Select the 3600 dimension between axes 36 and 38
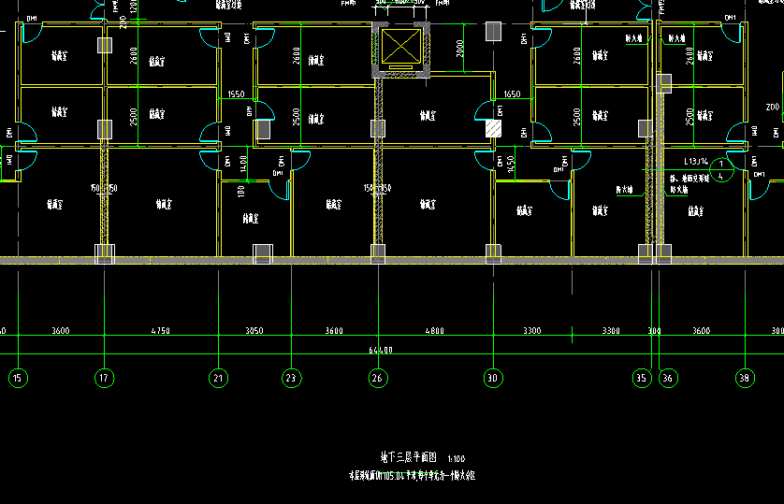The image size is (784, 504). pos(701,331)
